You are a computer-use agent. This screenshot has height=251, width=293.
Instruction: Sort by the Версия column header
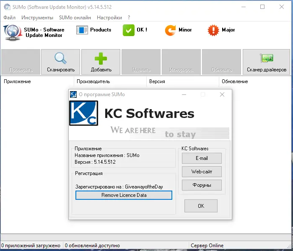(x=183, y=81)
